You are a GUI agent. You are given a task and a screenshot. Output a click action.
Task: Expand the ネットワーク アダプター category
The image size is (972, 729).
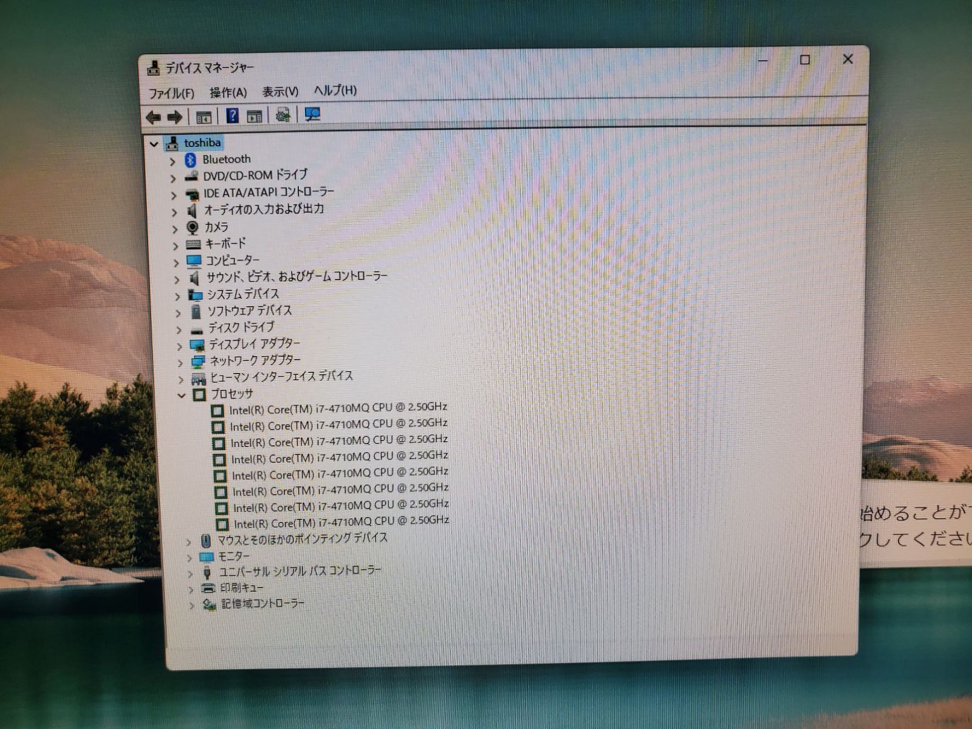click(180, 363)
